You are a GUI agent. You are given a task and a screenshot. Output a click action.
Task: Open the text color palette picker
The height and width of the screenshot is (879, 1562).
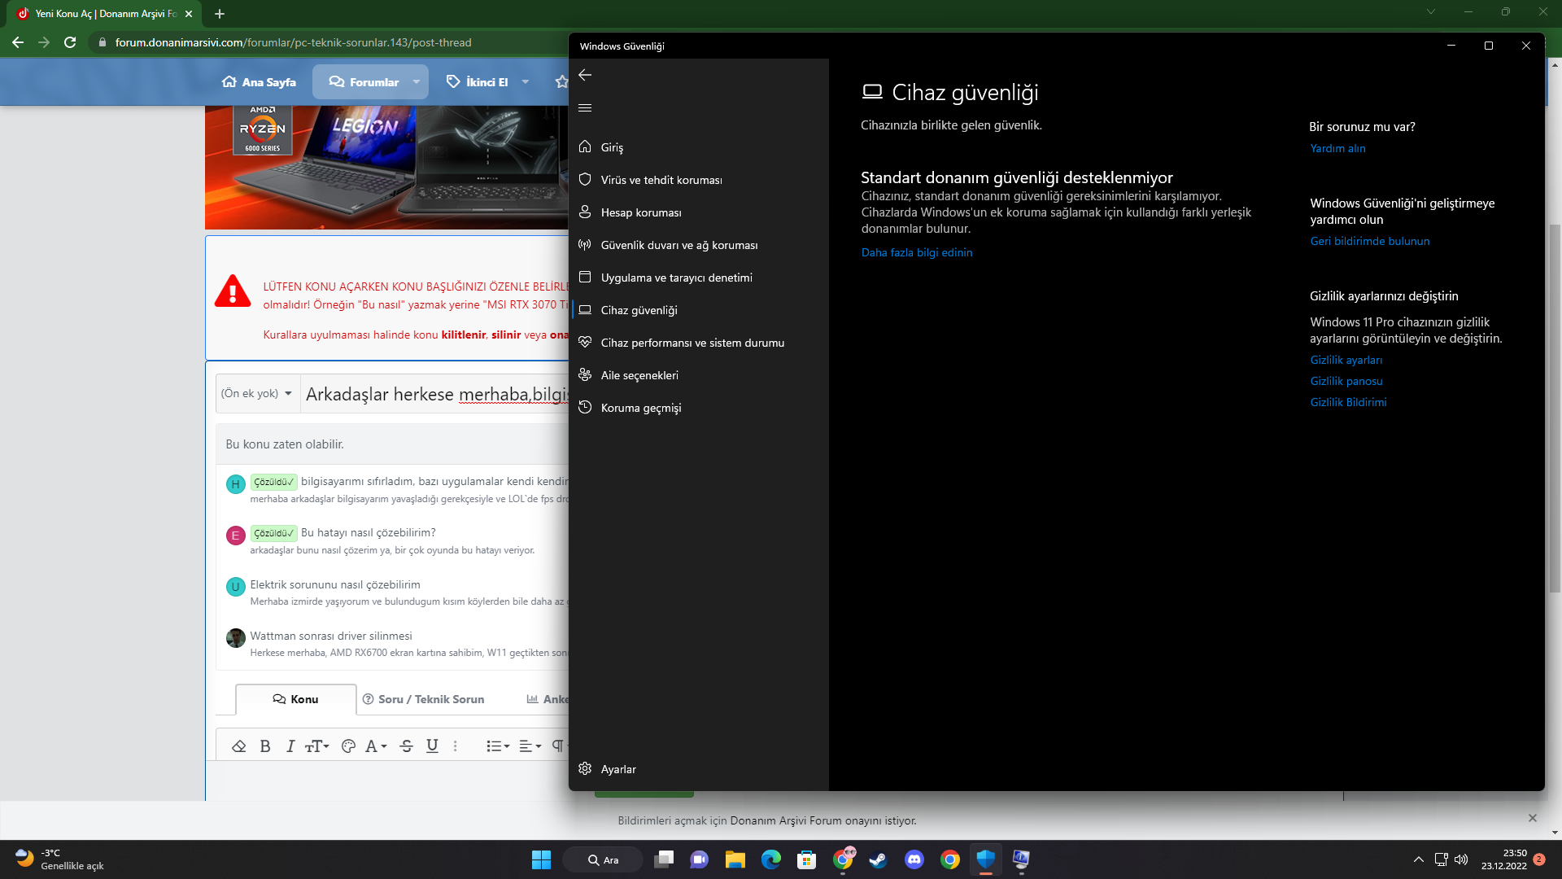tap(348, 746)
